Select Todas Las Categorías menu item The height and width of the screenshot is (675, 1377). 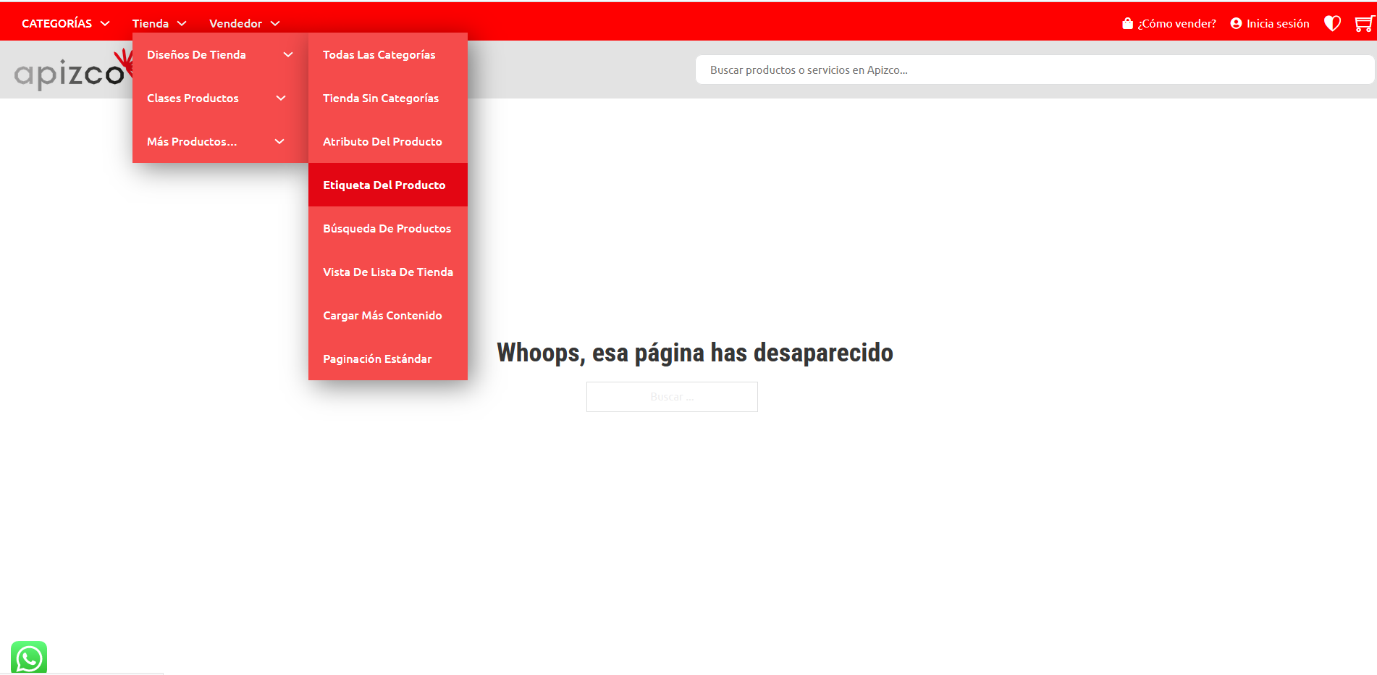(x=379, y=55)
